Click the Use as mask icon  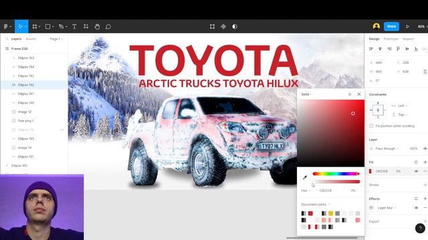point(235,27)
